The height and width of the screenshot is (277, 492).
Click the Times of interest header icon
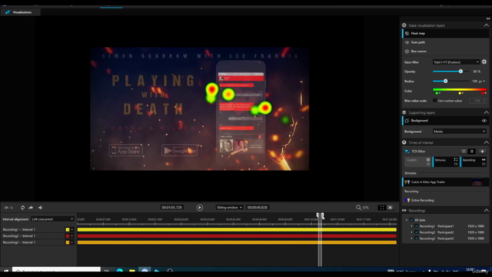click(404, 142)
